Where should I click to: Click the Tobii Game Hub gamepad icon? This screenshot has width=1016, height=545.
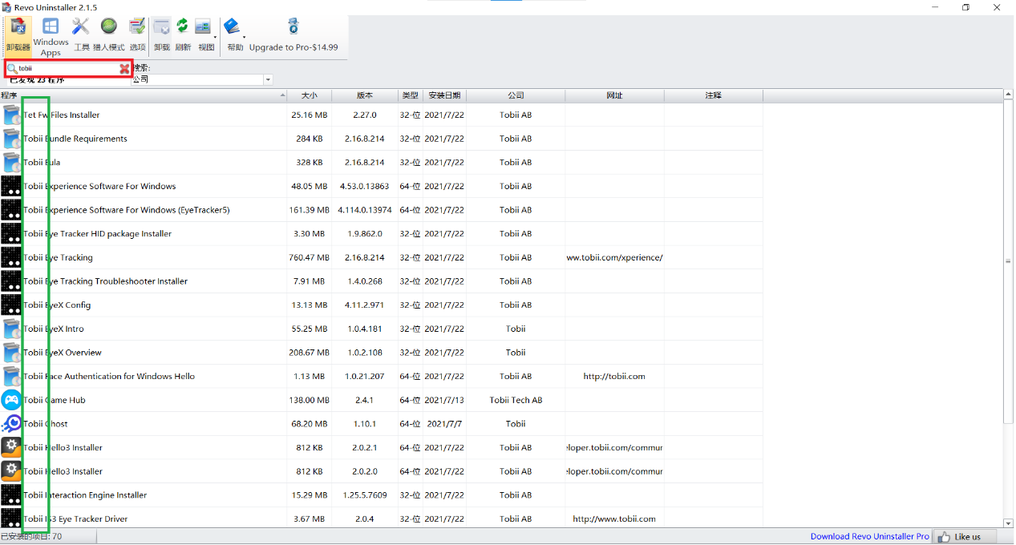[11, 400]
